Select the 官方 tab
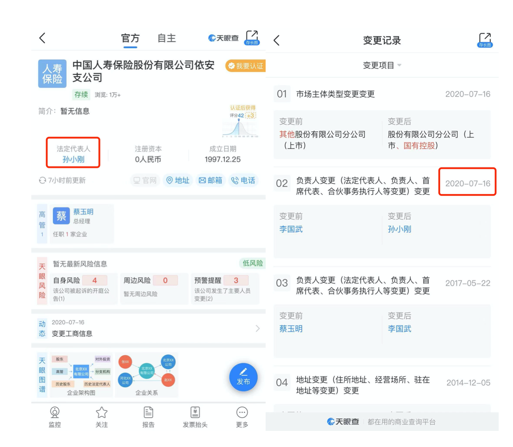Image resolution: width=513 pixels, height=447 pixels. [130, 38]
